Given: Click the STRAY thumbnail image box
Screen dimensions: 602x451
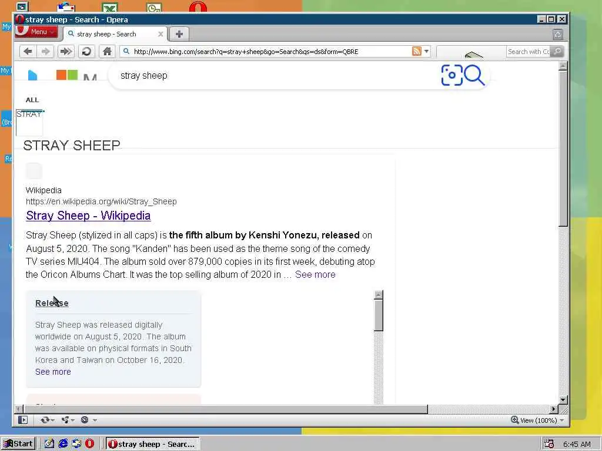Looking at the screenshot, I should (x=29, y=123).
